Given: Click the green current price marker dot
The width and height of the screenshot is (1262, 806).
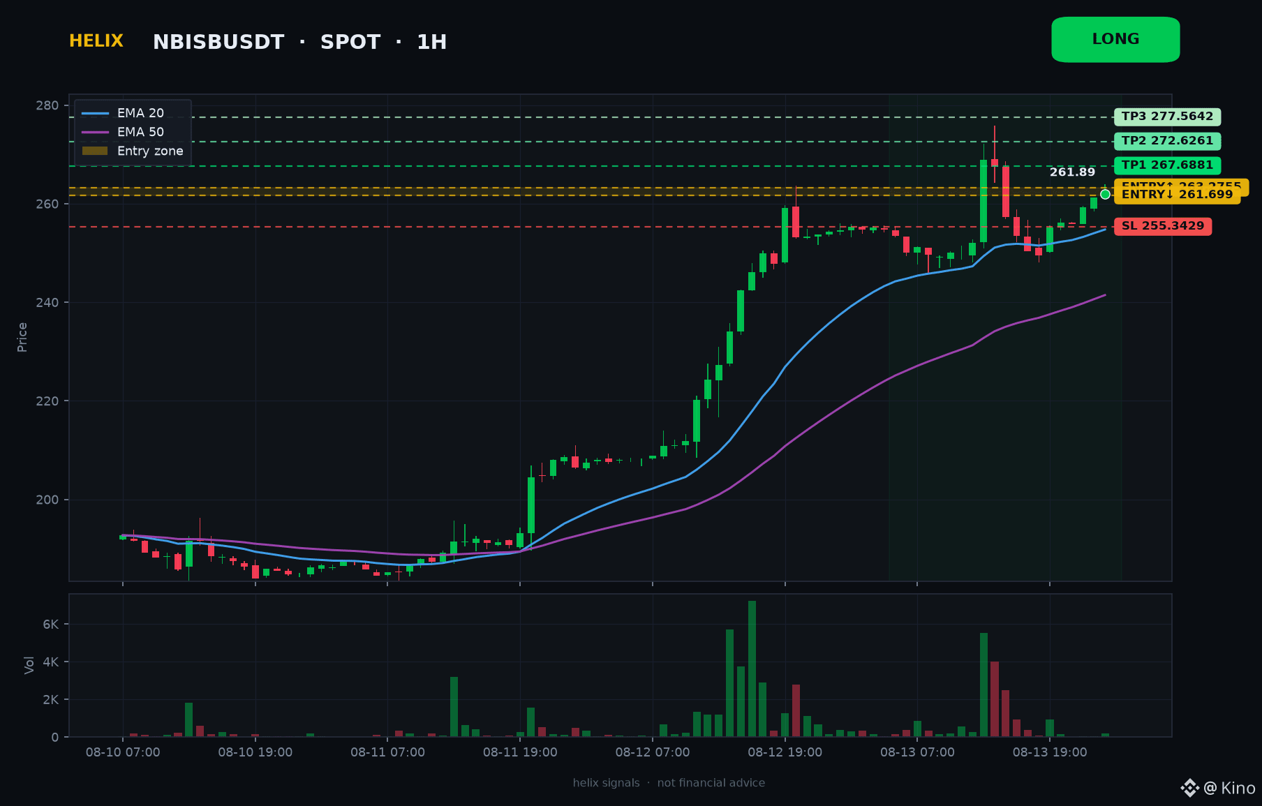Looking at the screenshot, I should pos(1105,194).
